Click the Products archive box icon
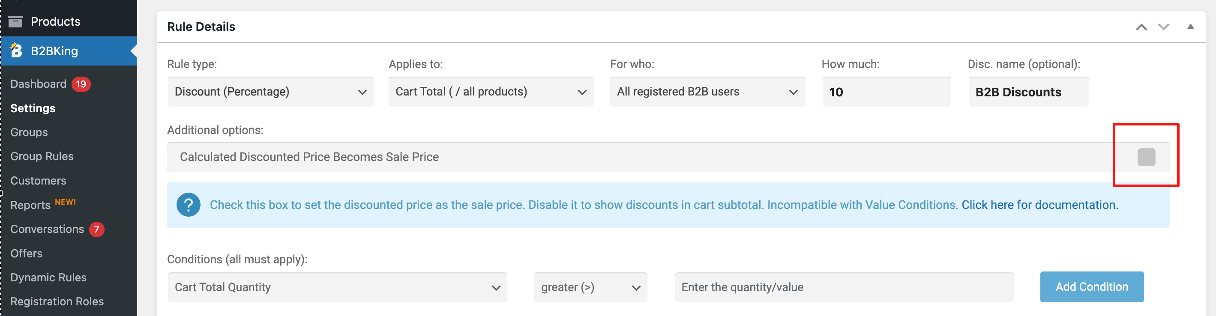The height and width of the screenshot is (316, 1216). click(x=15, y=21)
